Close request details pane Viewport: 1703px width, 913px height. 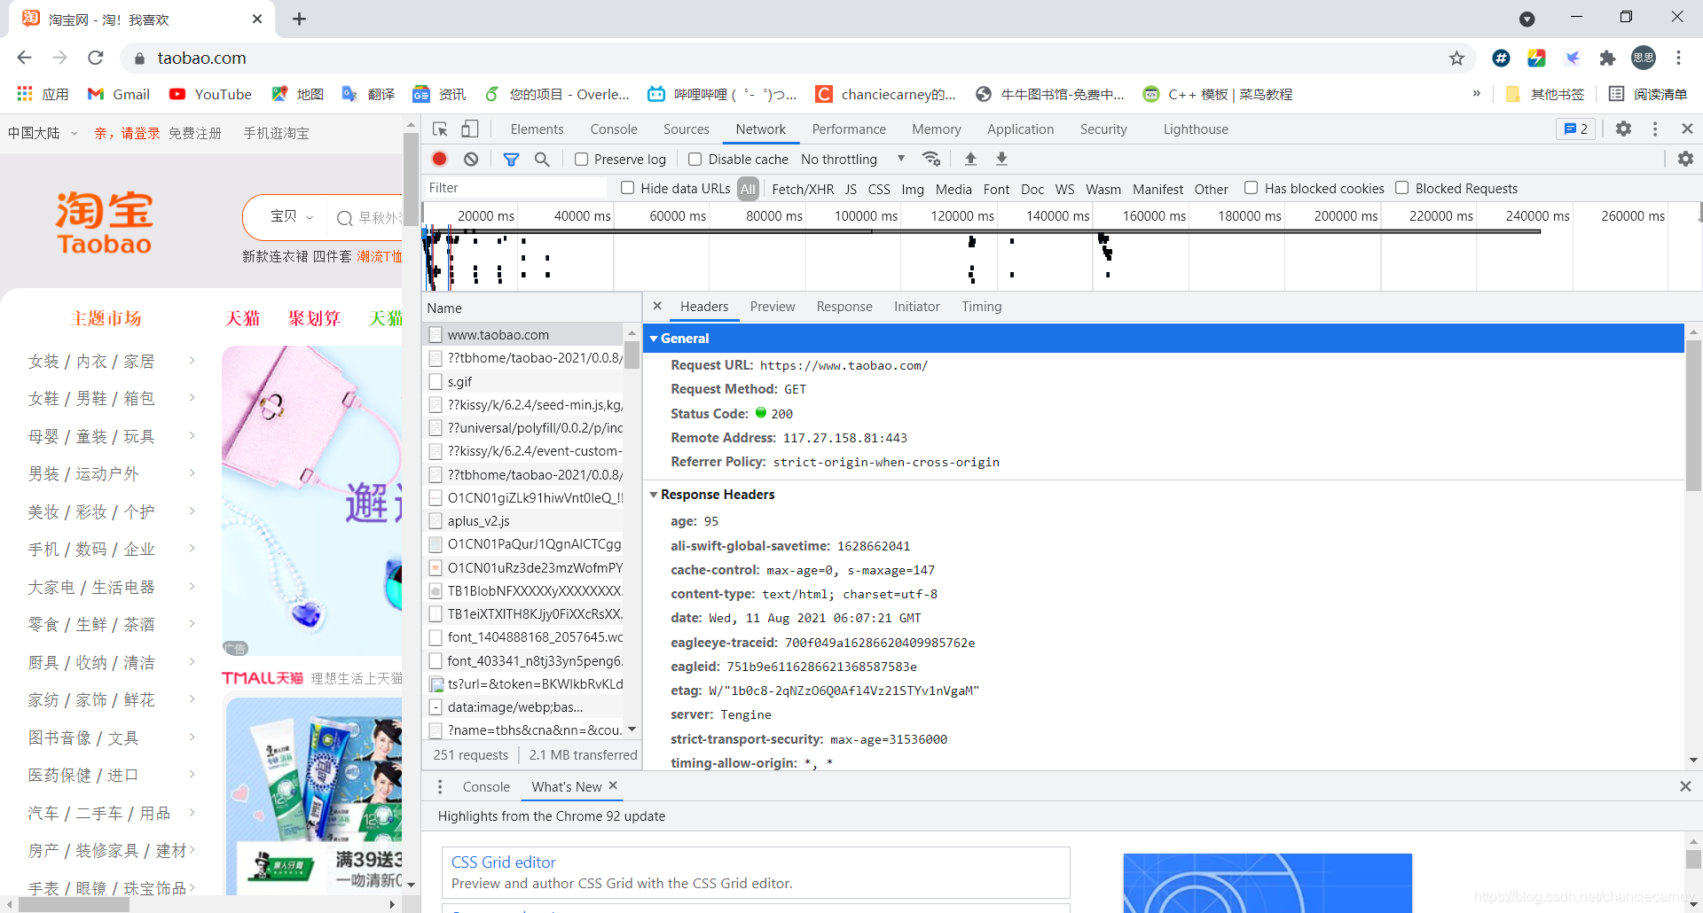(x=657, y=306)
